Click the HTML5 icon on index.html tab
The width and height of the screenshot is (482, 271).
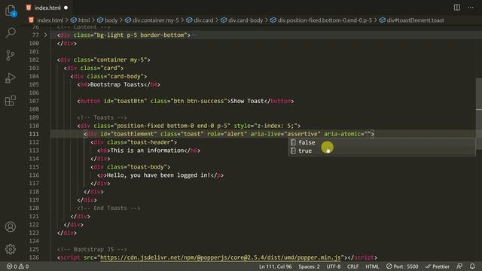(x=29, y=8)
